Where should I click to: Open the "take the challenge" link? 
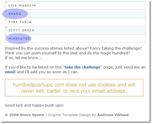(x=82, y=67)
